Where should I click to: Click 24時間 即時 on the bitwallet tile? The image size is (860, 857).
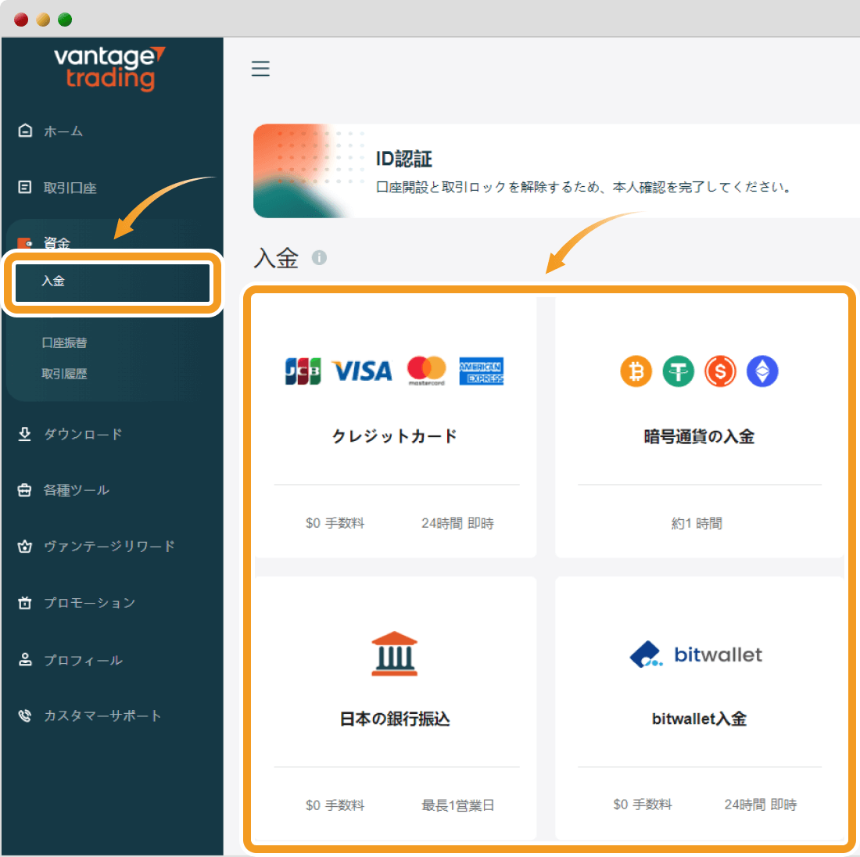pyautogui.click(x=761, y=805)
